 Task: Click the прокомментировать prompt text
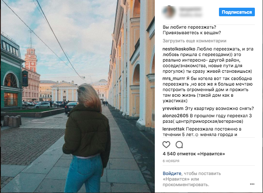point(186,184)
